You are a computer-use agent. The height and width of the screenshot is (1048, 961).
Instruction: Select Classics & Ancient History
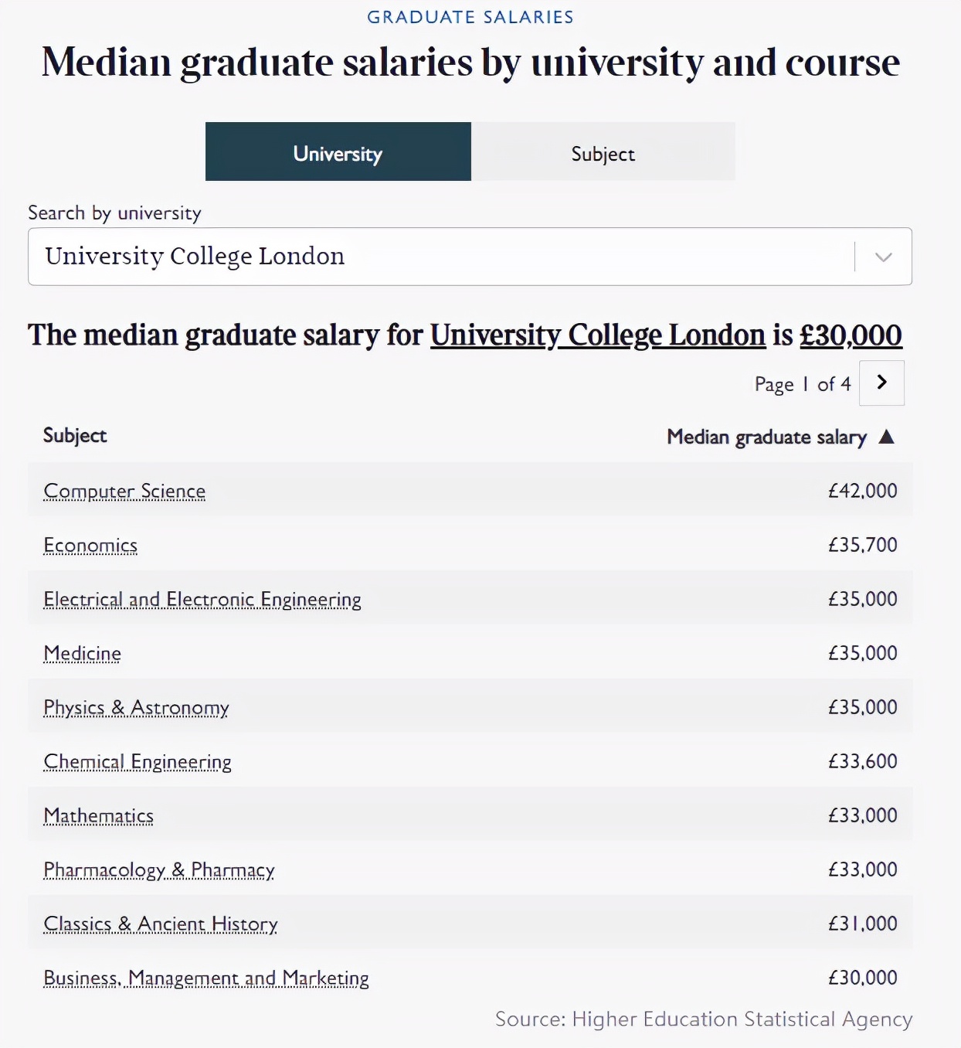pos(160,924)
